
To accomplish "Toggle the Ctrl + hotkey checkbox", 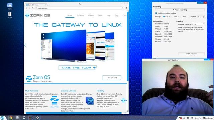I will (x=164, y=16).
